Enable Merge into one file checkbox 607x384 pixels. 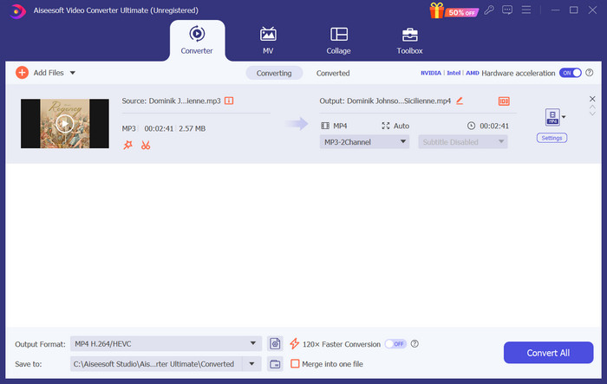click(x=295, y=364)
